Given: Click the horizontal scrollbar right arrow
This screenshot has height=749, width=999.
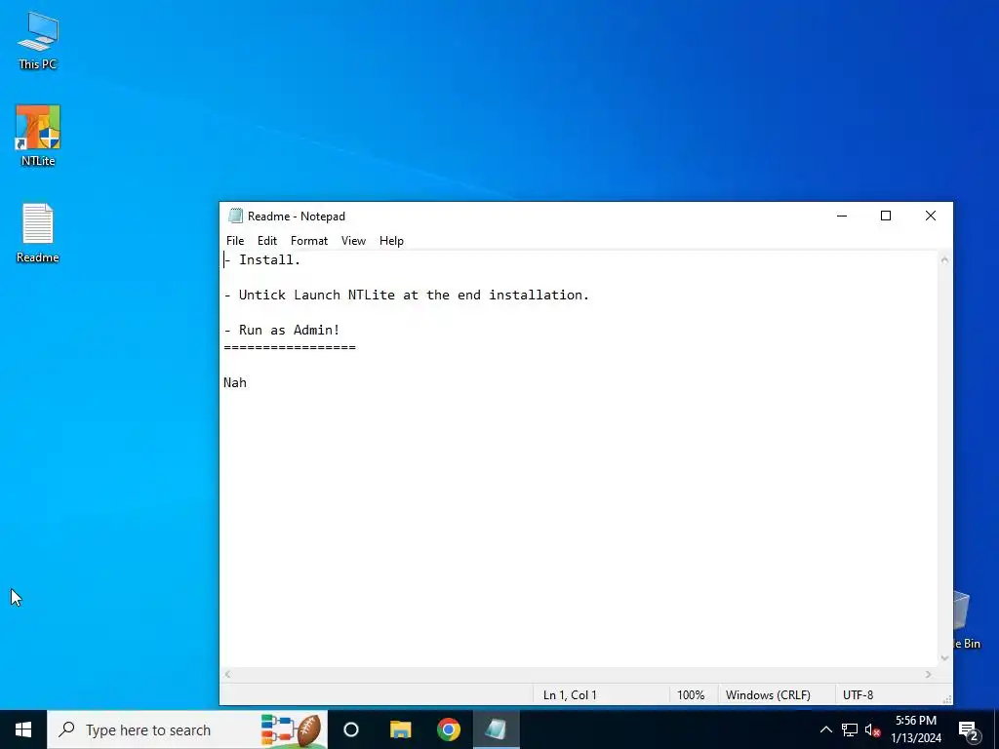Looking at the screenshot, I should tap(929, 674).
